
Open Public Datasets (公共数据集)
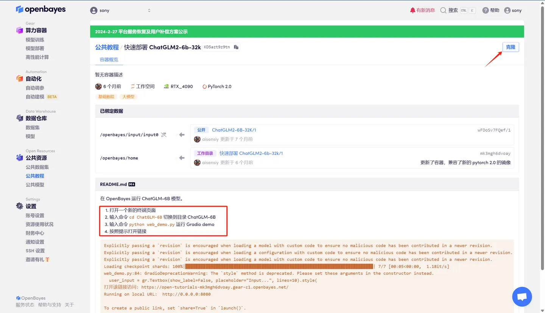click(x=37, y=167)
